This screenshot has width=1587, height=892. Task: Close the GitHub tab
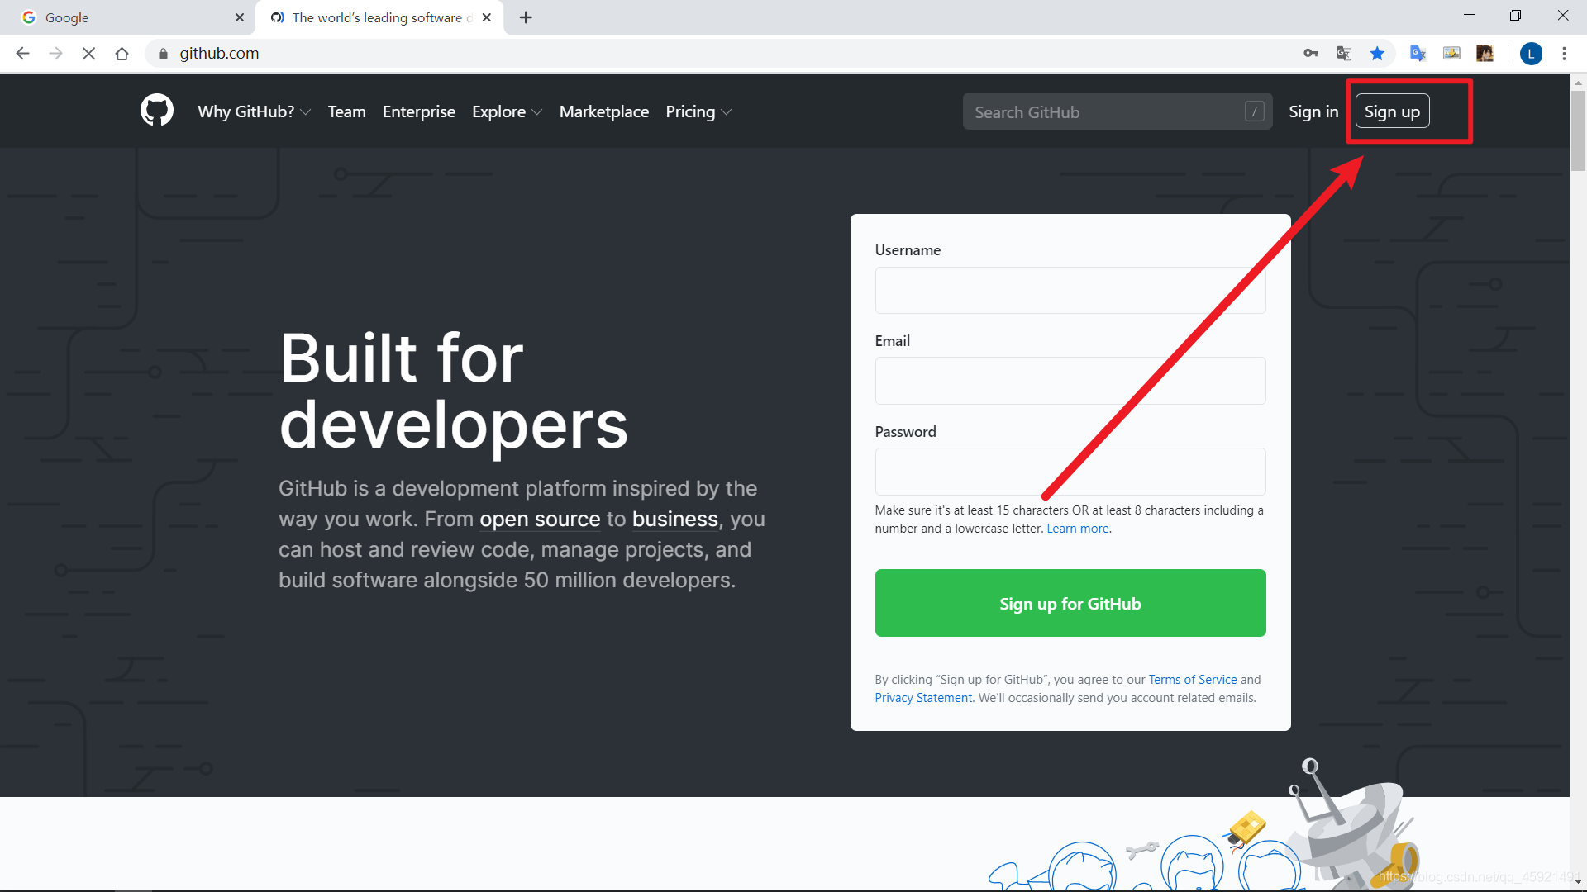[487, 17]
